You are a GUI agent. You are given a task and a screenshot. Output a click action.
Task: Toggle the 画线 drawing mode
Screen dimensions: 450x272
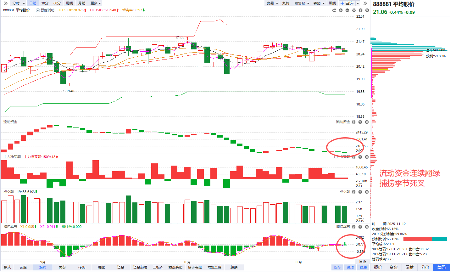point(332,3)
